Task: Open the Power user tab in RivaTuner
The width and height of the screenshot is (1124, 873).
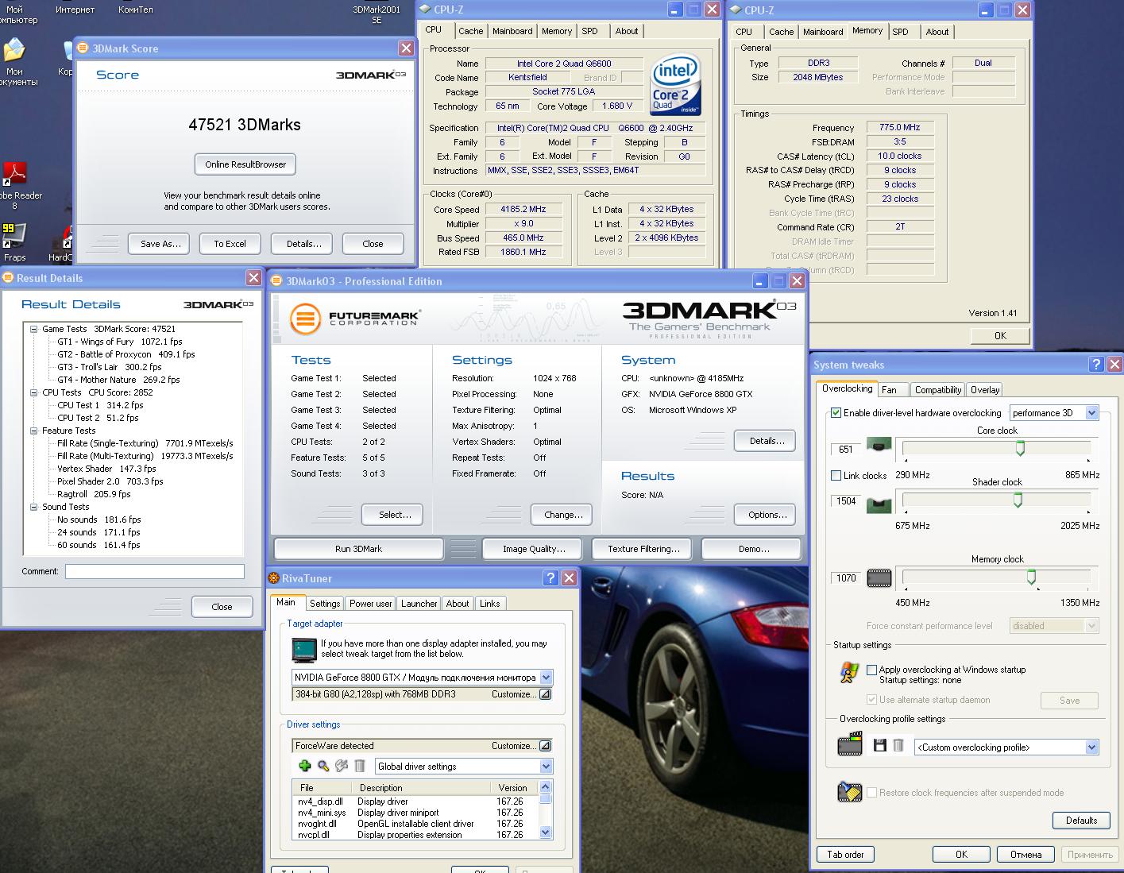Action: [x=370, y=604]
